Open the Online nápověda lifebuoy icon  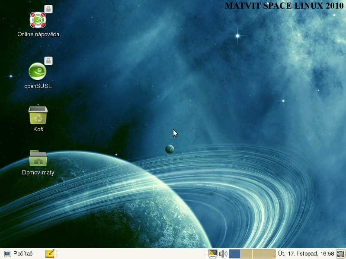tap(38, 20)
